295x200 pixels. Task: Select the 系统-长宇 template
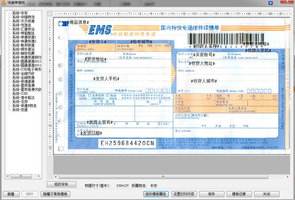(20, 13)
